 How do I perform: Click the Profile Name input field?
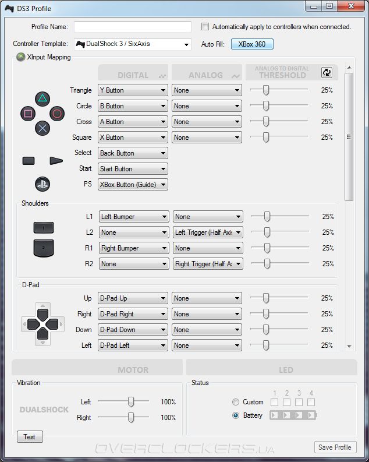(x=133, y=27)
